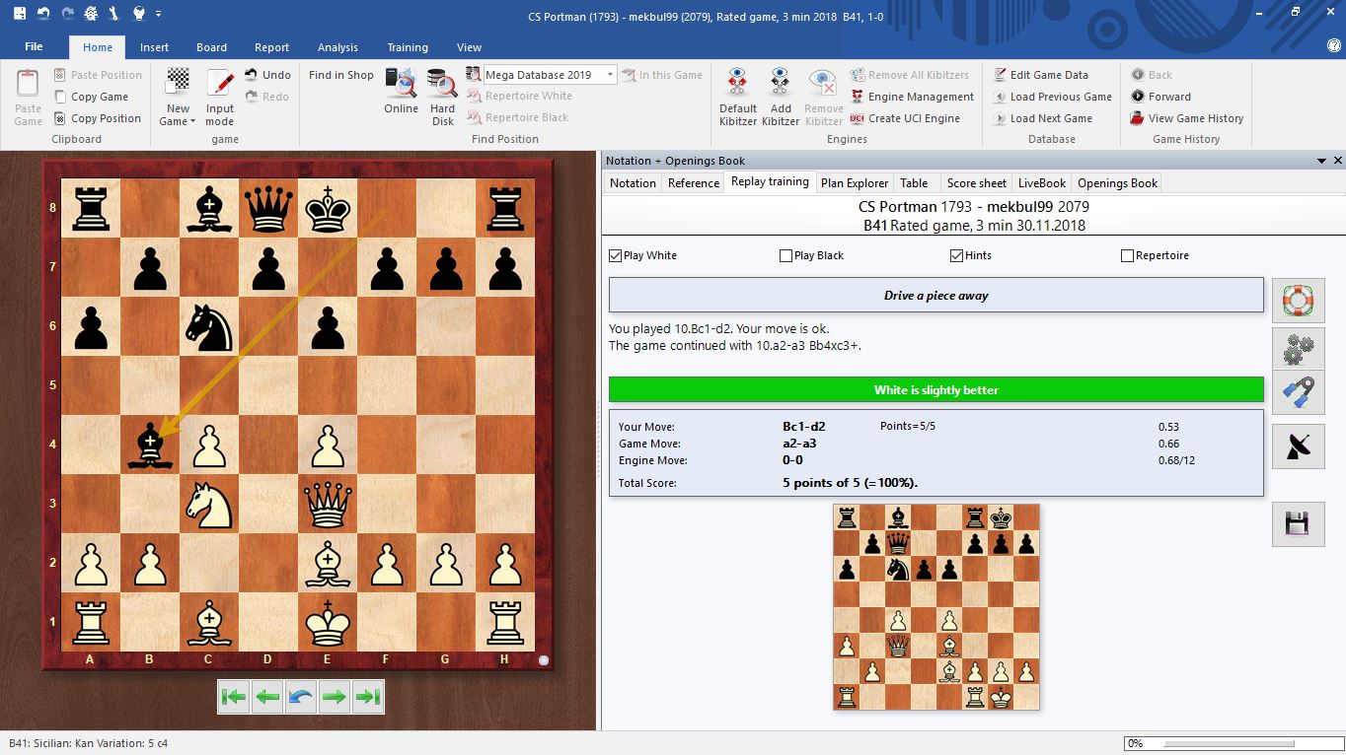Collapse the Notation panel with its chevron
This screenshot has width=1346, height=755.
click(x=1322, y=160)
